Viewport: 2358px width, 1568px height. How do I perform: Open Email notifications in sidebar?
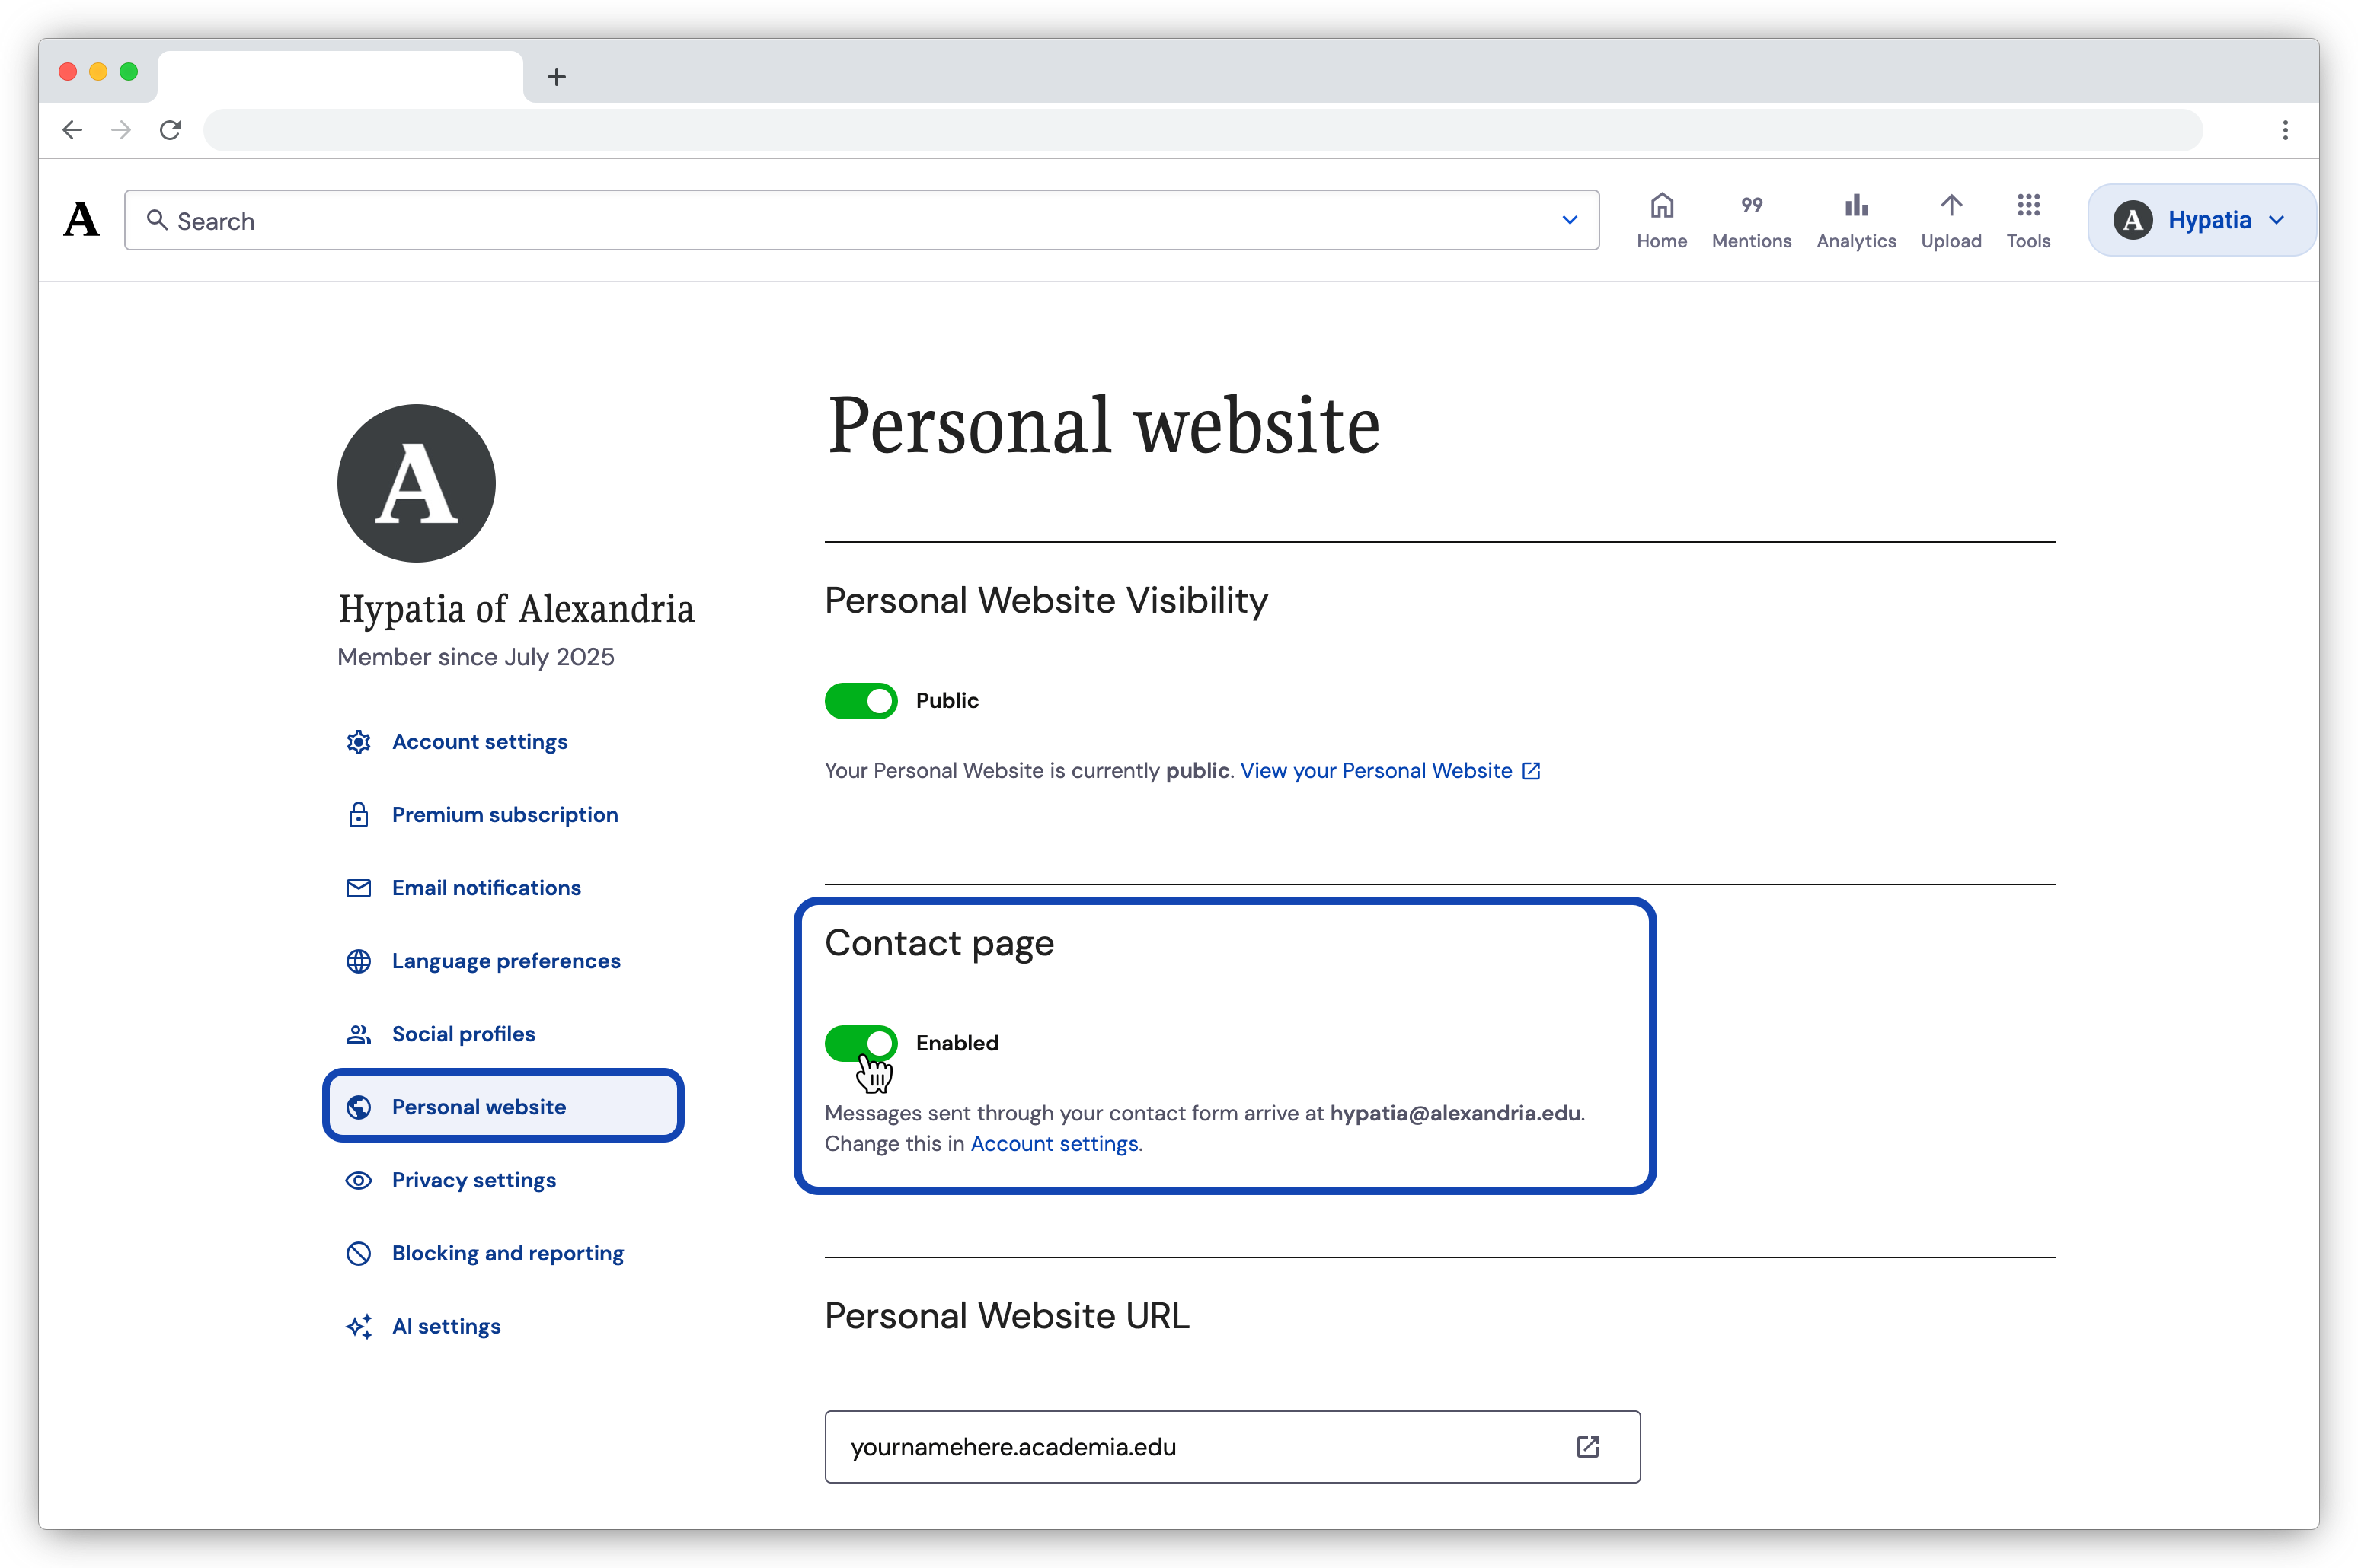486,888
